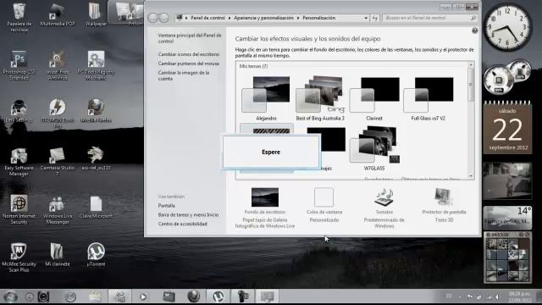542x305 pixels.
Task: Open the DAEMON Tools Pro desktop shortcut
Action: [x=58, y=113]
